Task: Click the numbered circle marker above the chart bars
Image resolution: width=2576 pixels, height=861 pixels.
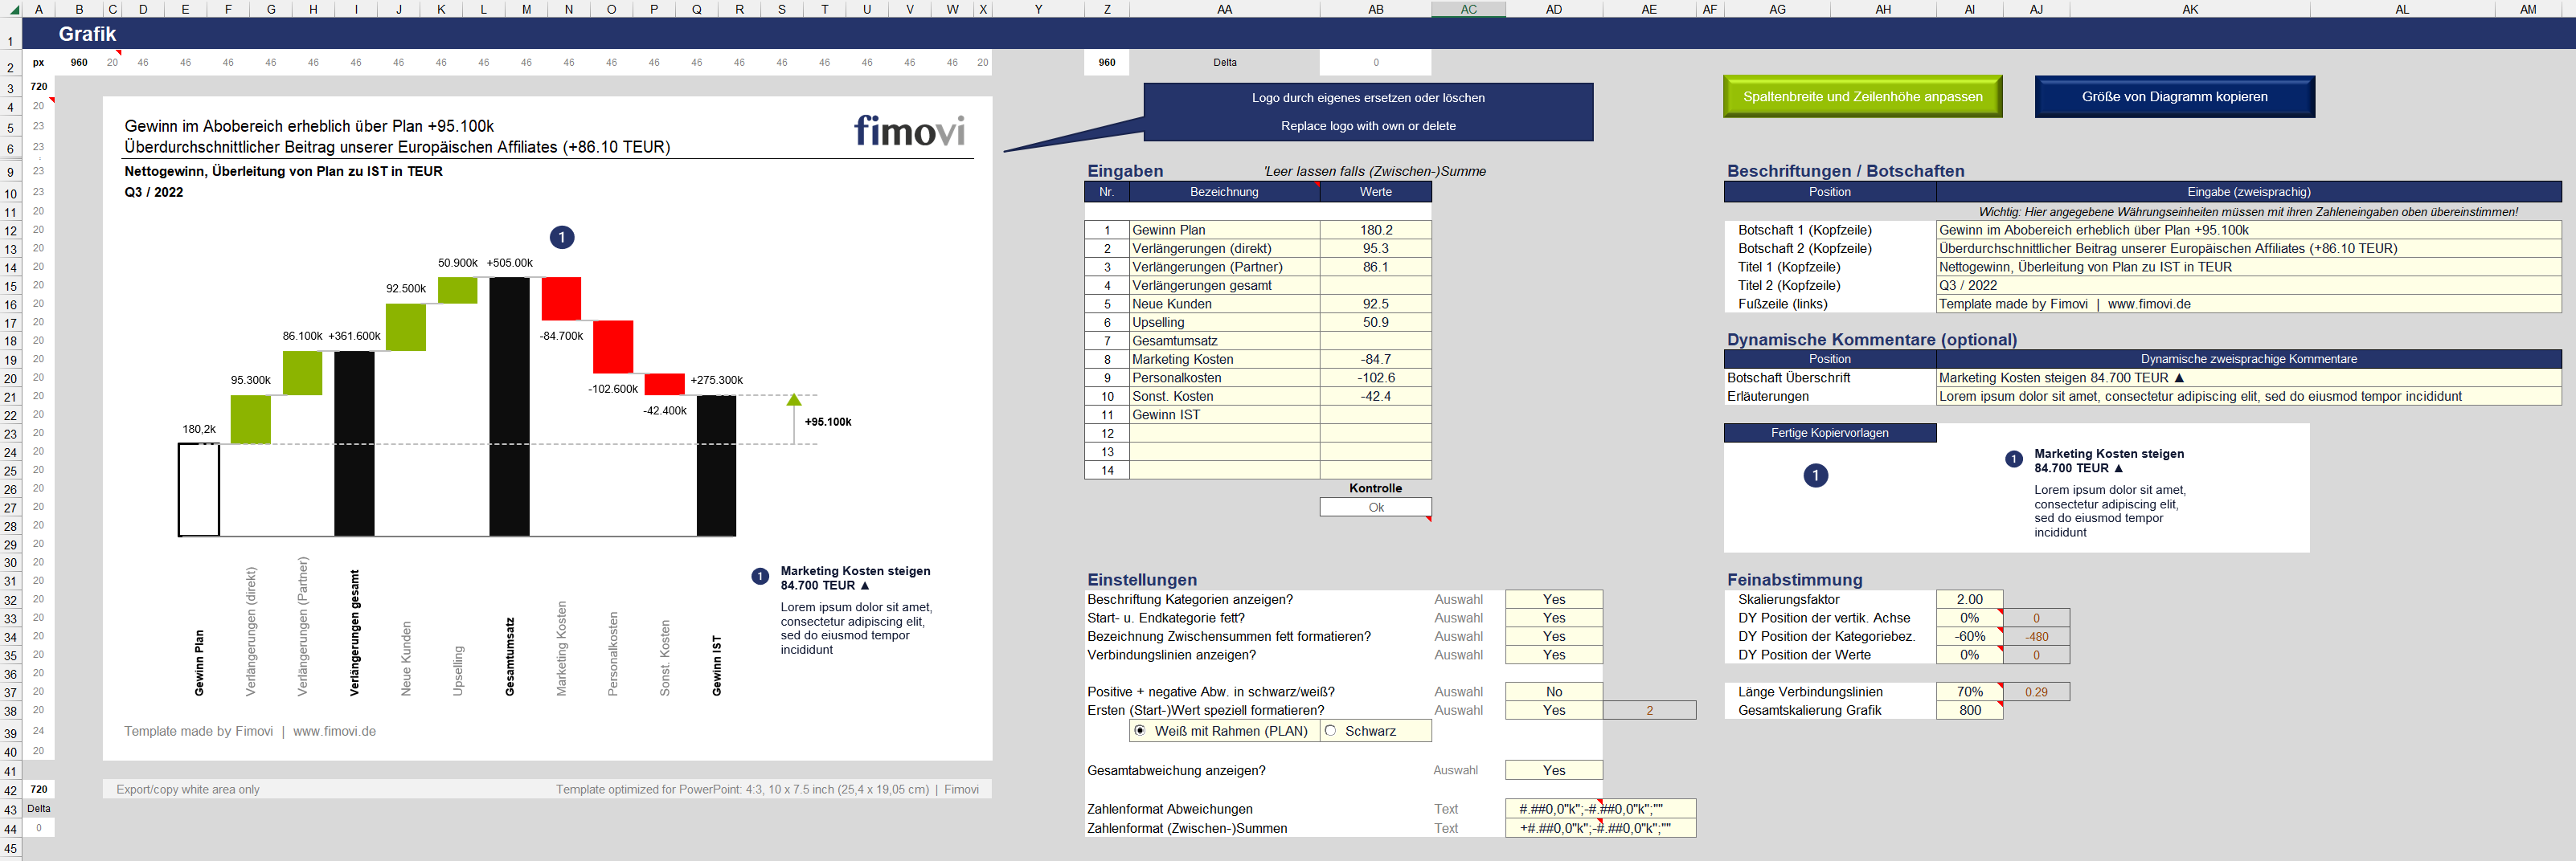Action: pyautogui.click(x=562, y=238)
